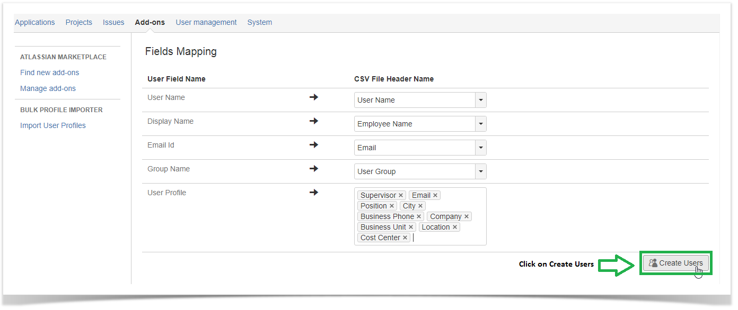This screenshot has height=310, width=738.
Task: Open the System tab
Action: point(260,22)
